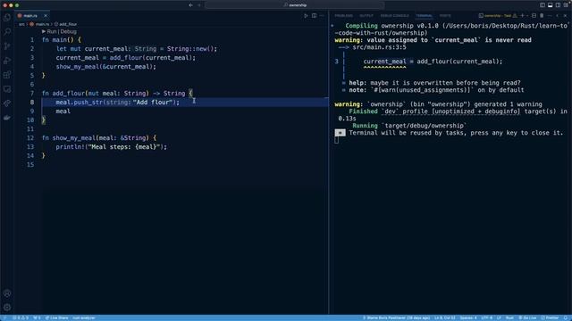The width and height of the screenshot is (572, 321).
Task: Toggle bottom panel layout icon
Action: [x=551, y=5]
